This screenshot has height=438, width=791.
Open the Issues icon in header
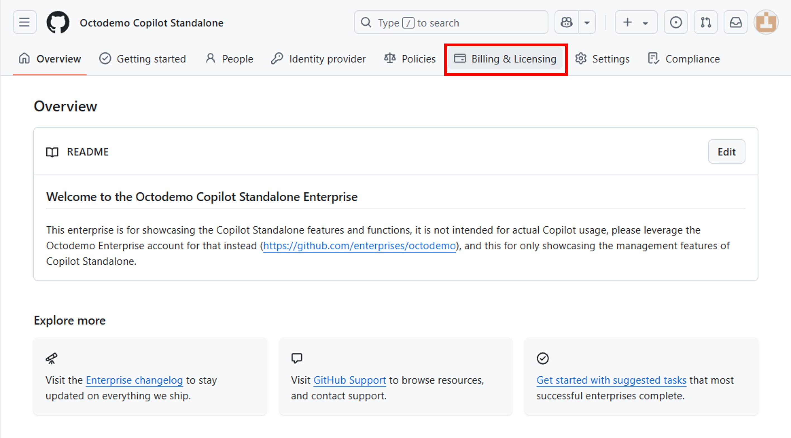tap(675, 22)
